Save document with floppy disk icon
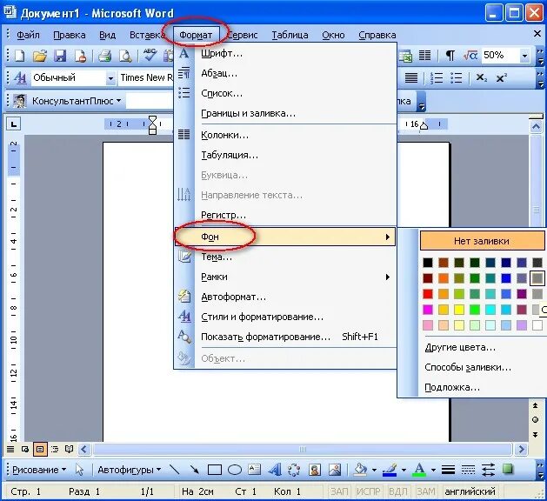This screenshot has height=501, width=547. [x=60, y=56]
